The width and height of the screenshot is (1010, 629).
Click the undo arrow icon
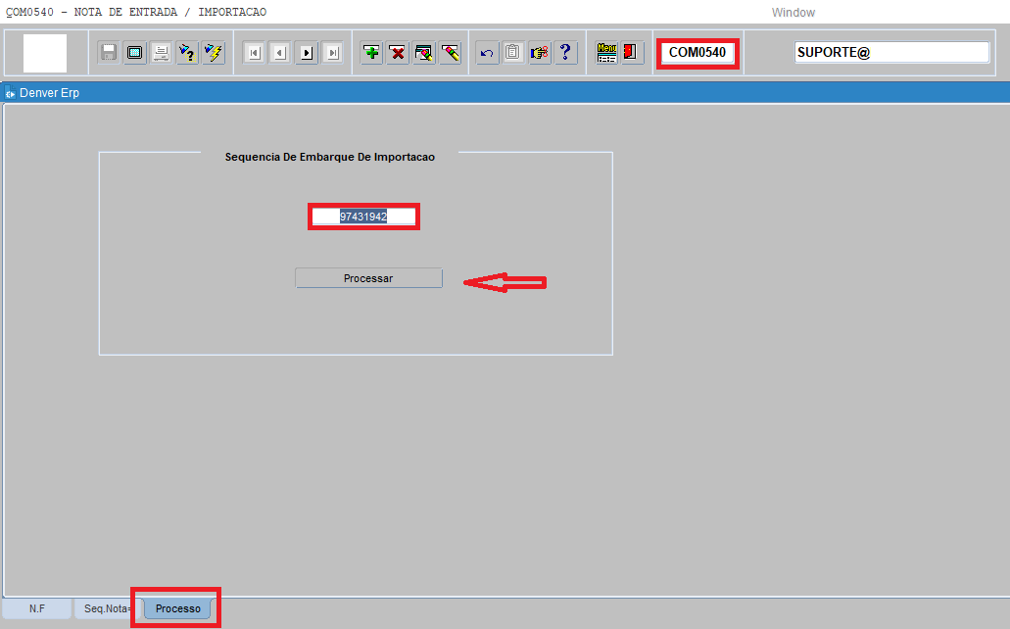487,53
